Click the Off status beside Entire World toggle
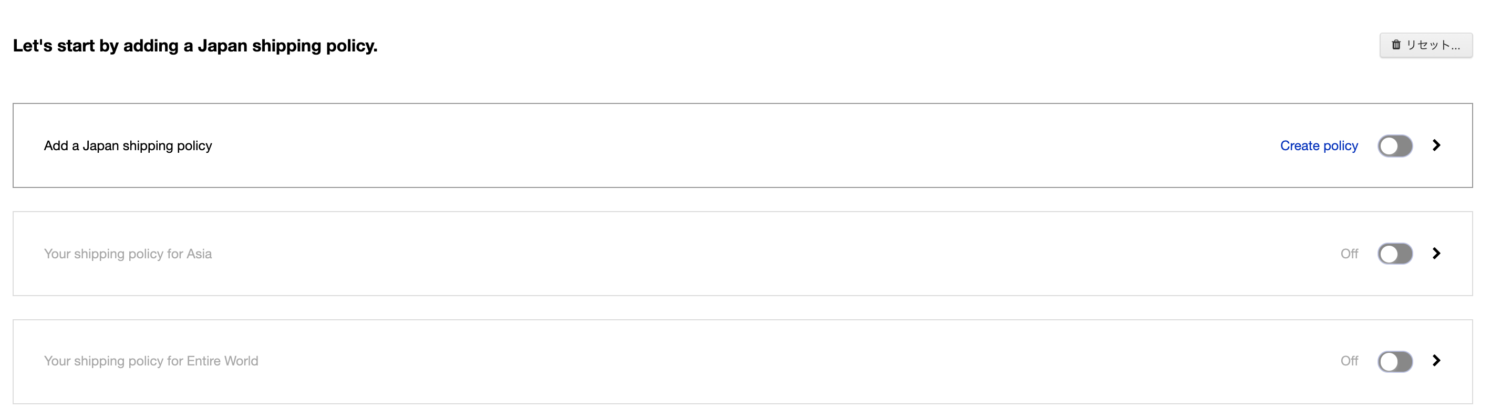This screenshot has width=1491, height=419. tap(1349, 361)
